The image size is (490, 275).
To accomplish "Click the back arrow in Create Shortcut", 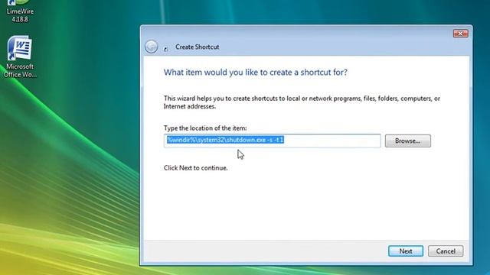I will (x=152, y=47).
